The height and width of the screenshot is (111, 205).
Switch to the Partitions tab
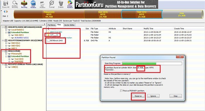point(51,25)
